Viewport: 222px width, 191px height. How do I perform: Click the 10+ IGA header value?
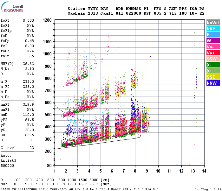click(x=193, y=13)
